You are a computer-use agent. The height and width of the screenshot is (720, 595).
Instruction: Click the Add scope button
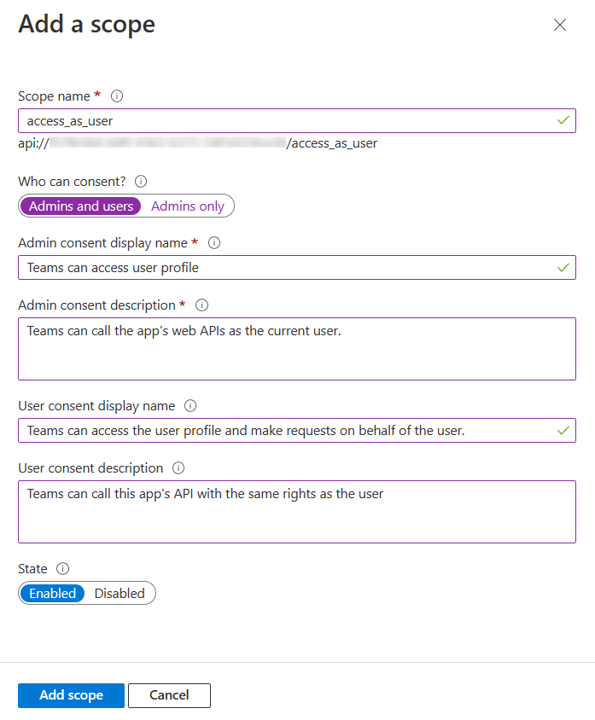[x=71, y=695]
